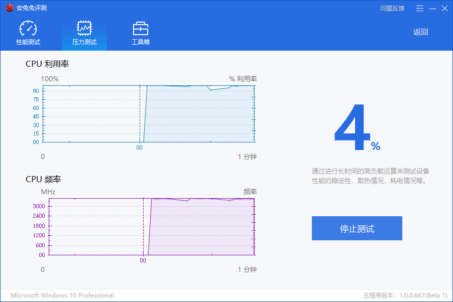Click the Microsoft Windows 10 Professional status text
Screen dimensions: 453x302
tap(62, 295)
